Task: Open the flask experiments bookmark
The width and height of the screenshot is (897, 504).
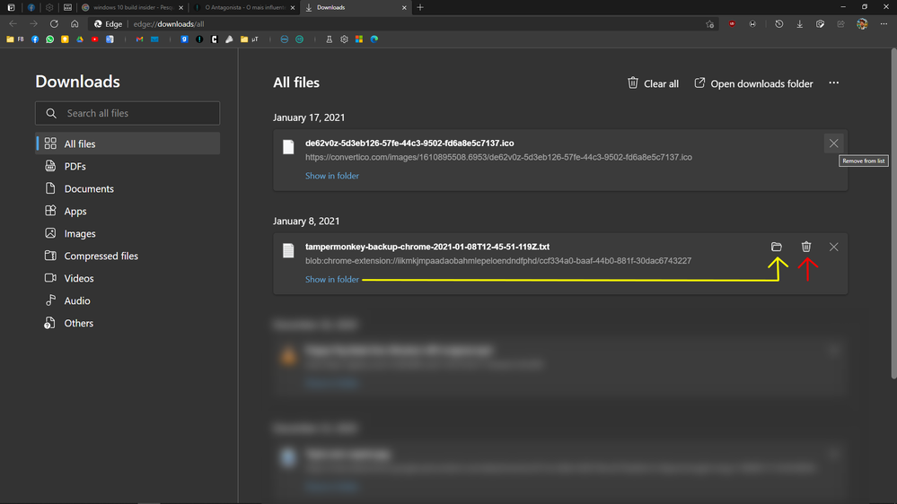Action: 329,39
